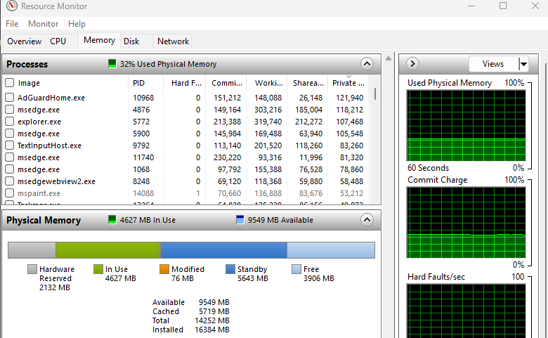Tick the select-all Image header checkbox
Viewport: 548px width, 338px height.
click(9, 83)
